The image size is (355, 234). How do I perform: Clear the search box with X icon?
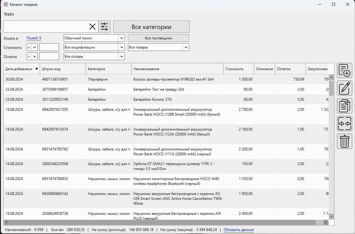[x=92, y=27]
